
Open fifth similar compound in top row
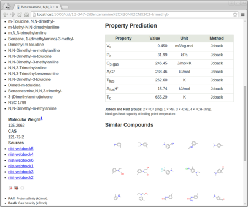[218, 145]
